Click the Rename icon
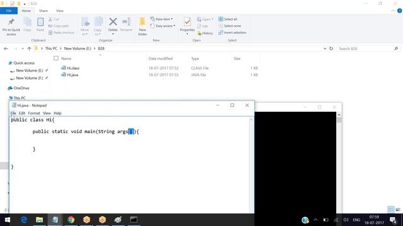 tap(126, 22)
